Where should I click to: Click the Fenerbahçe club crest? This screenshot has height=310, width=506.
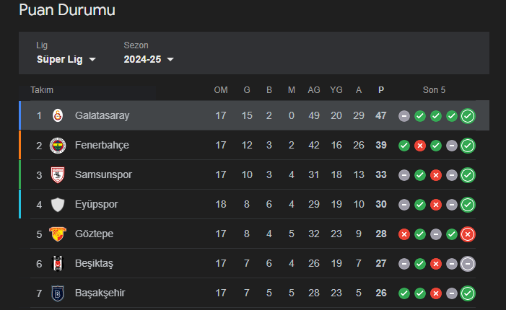point(58,146)
